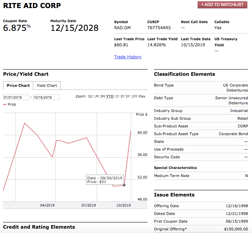
Task: Click the Callable value Yes
Action: [218, 28]
